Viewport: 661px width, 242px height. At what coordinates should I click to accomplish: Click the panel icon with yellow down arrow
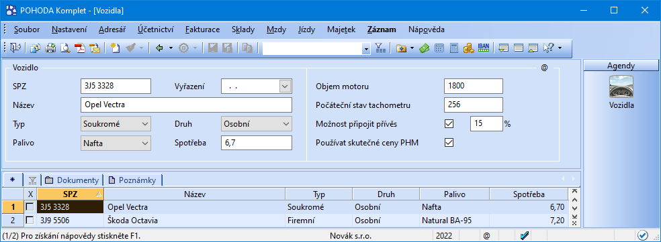pos(503,48)
